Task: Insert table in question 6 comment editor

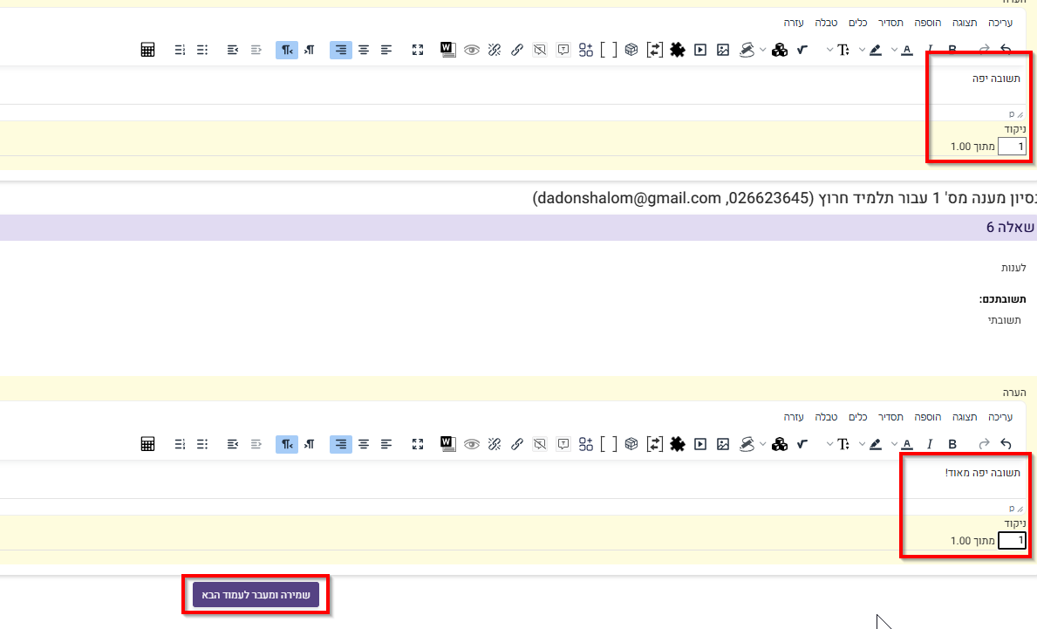Action: [147, 444]
